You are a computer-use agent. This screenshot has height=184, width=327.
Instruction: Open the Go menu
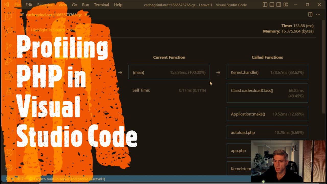click(x=74, y=5)
